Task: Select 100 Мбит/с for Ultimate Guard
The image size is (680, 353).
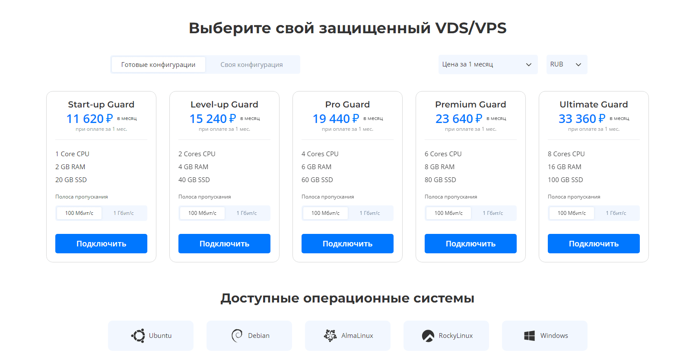Action: (572, 213)
